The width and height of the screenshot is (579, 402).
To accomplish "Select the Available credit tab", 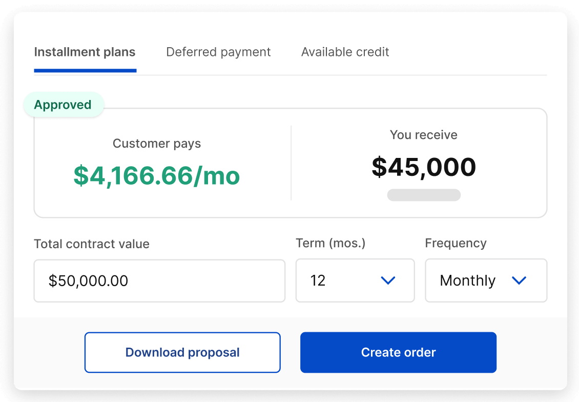I will [x=345, y=52].
